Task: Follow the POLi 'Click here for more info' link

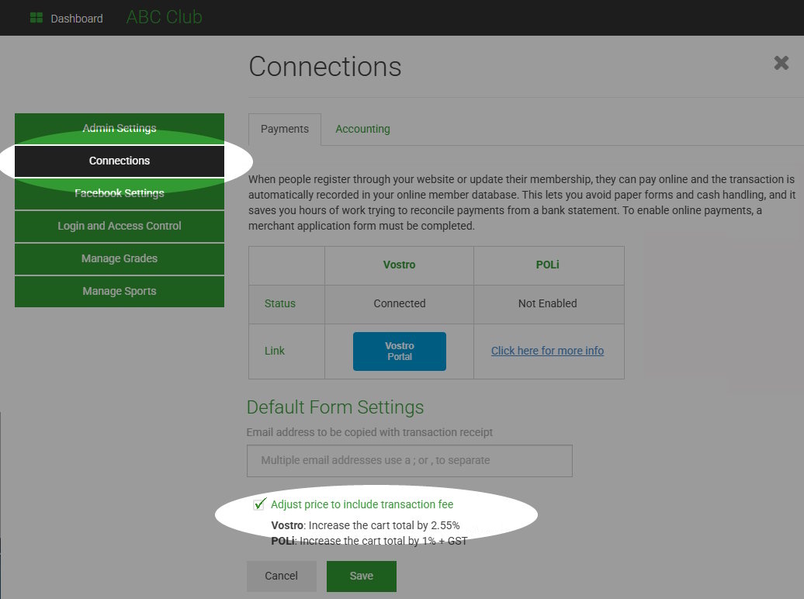Action: pyautogui.click(x=547, y=351)
